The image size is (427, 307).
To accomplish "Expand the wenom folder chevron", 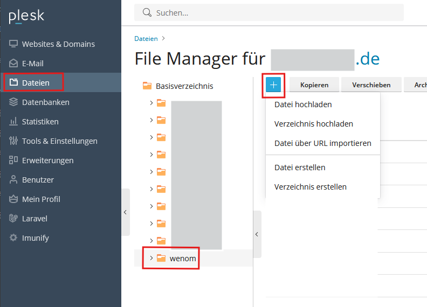I will tap(151, 259).
